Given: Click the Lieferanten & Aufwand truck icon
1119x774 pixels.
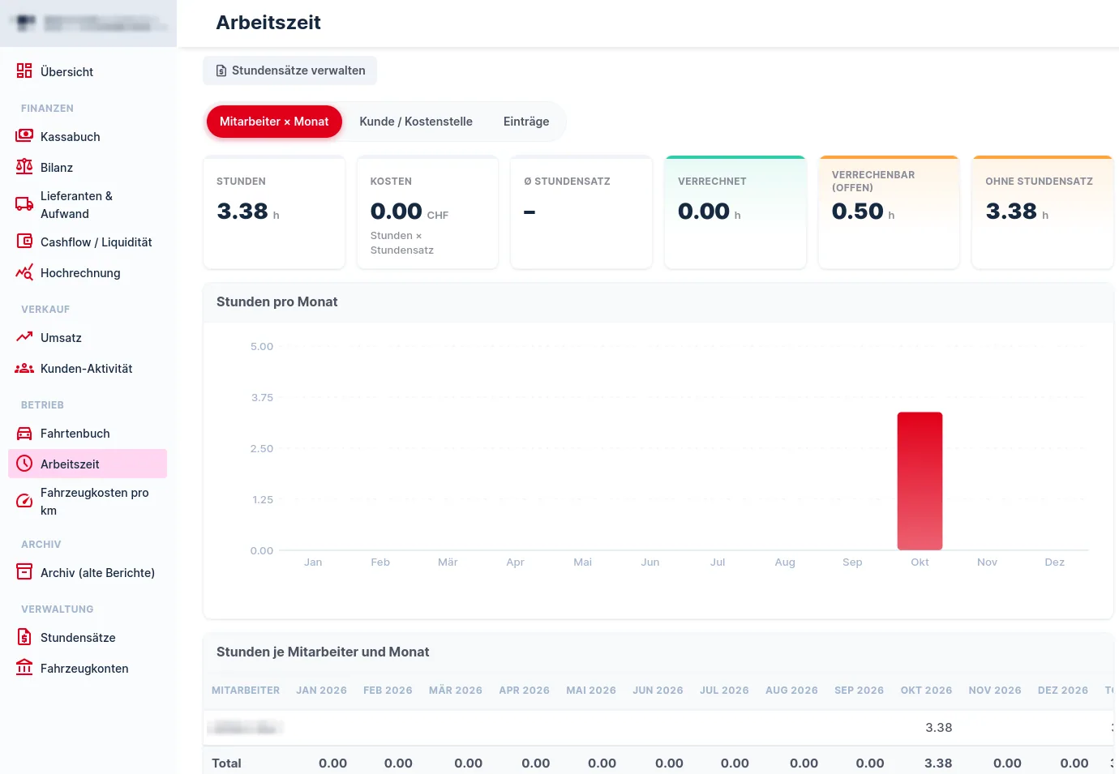Looking at the screenshot, I should coord(24,204).
